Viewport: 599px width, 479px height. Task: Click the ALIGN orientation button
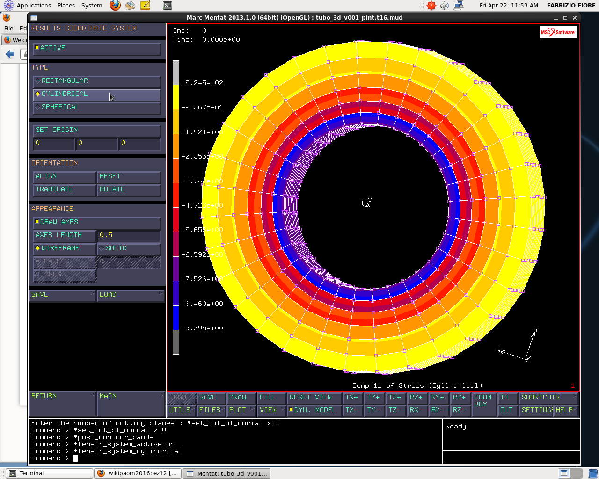pyautogui.click(x=65, y=177)
